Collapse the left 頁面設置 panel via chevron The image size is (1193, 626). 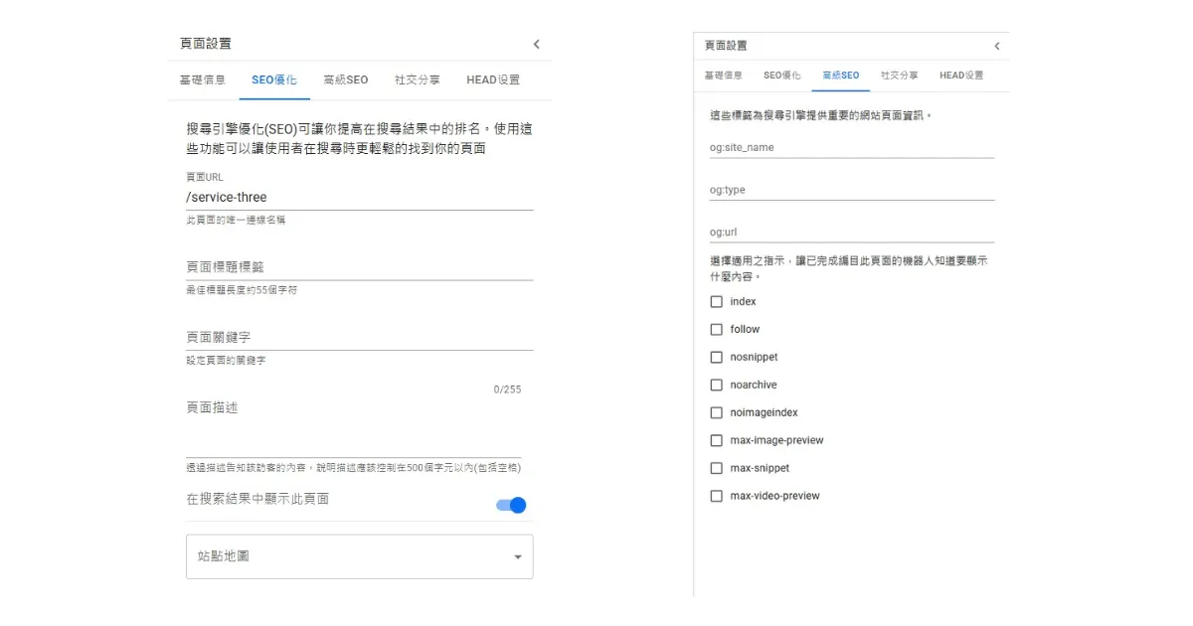[x=536, y=44]
